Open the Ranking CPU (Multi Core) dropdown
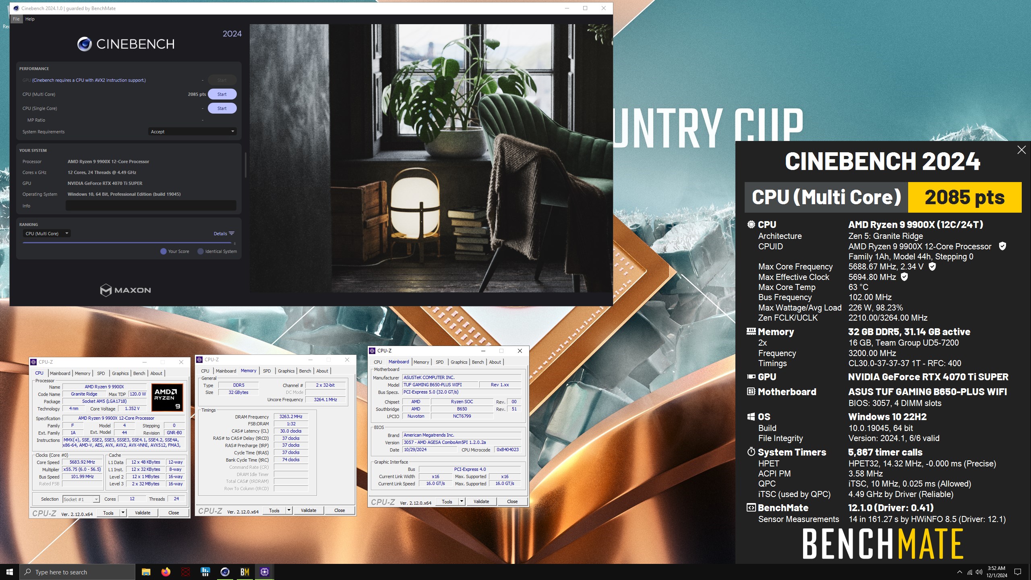1031x580 pixels. point(47,234)
